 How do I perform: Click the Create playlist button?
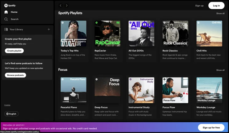coord(14,51)
